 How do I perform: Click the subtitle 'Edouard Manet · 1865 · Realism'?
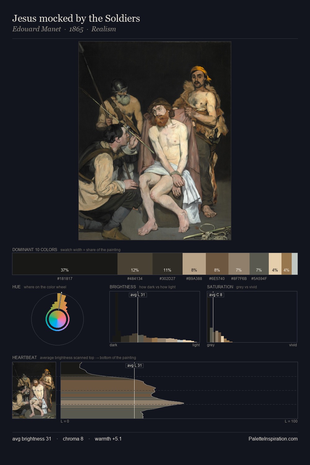[64, 29]
